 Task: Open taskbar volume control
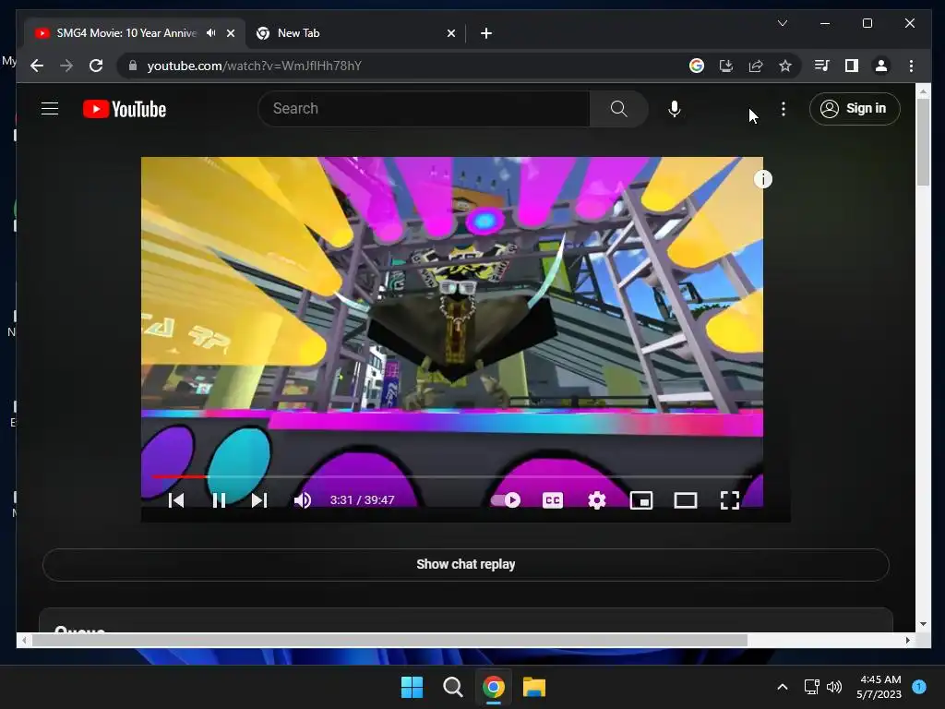[x=834, y=687]
